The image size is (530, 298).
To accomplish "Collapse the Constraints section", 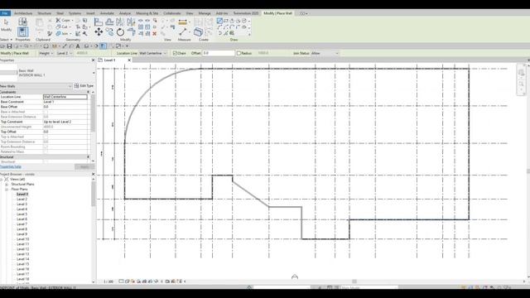I will [89, 92].
